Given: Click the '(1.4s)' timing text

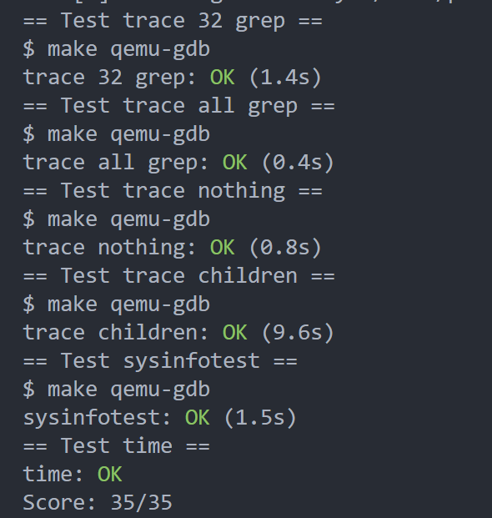Looking at the screenshot, I should pyautogui.click(x=285, y=78).
